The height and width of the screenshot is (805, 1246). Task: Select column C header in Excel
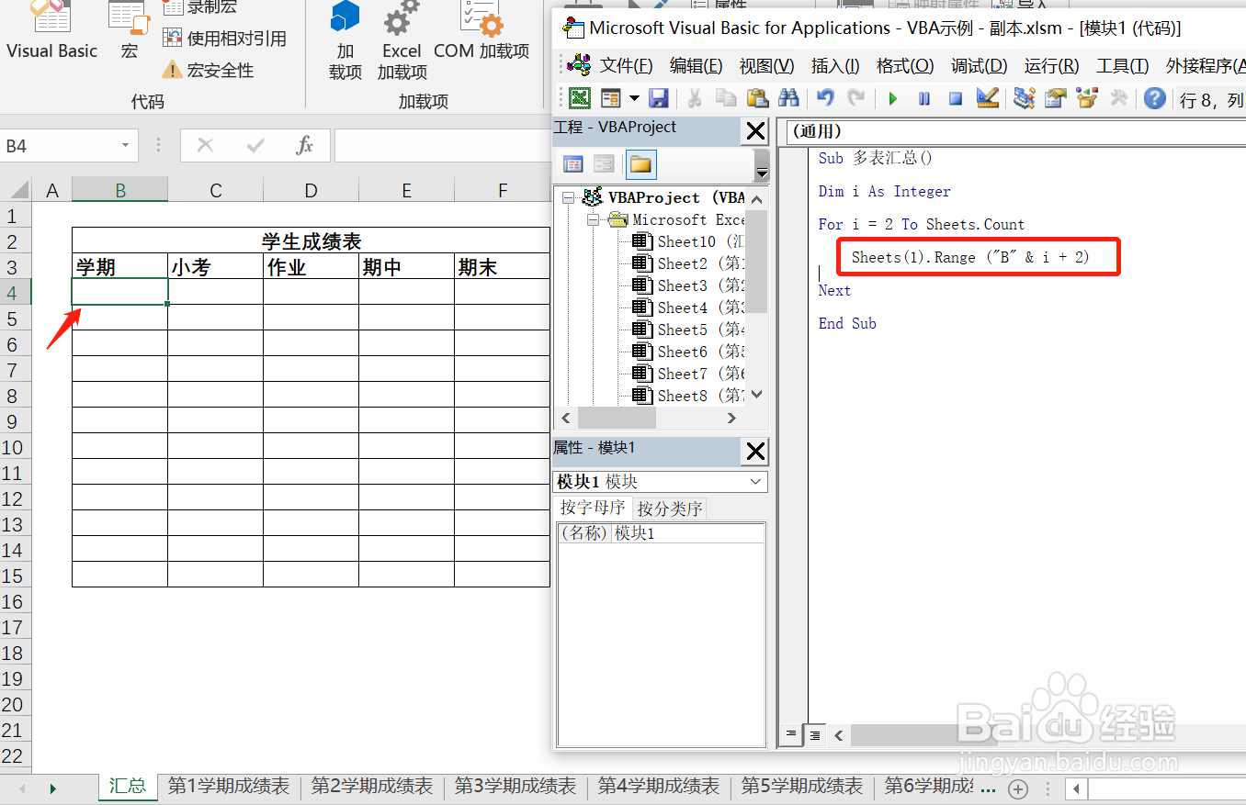[216, 190]
